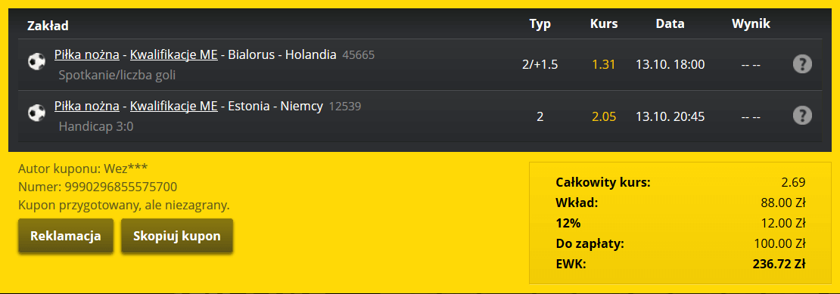Click the Wynik column header
Viewport: 840px width, 294px height.
pos(751,24)
